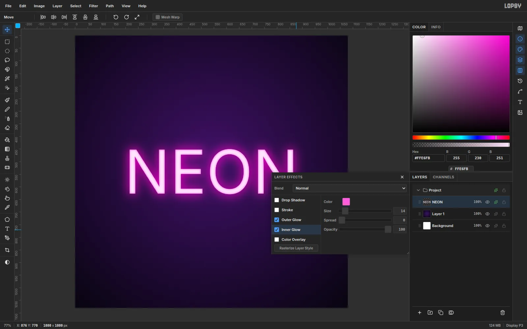Select the Crop tool
Viewport: 527px width, 329px height.
(7, 250)
